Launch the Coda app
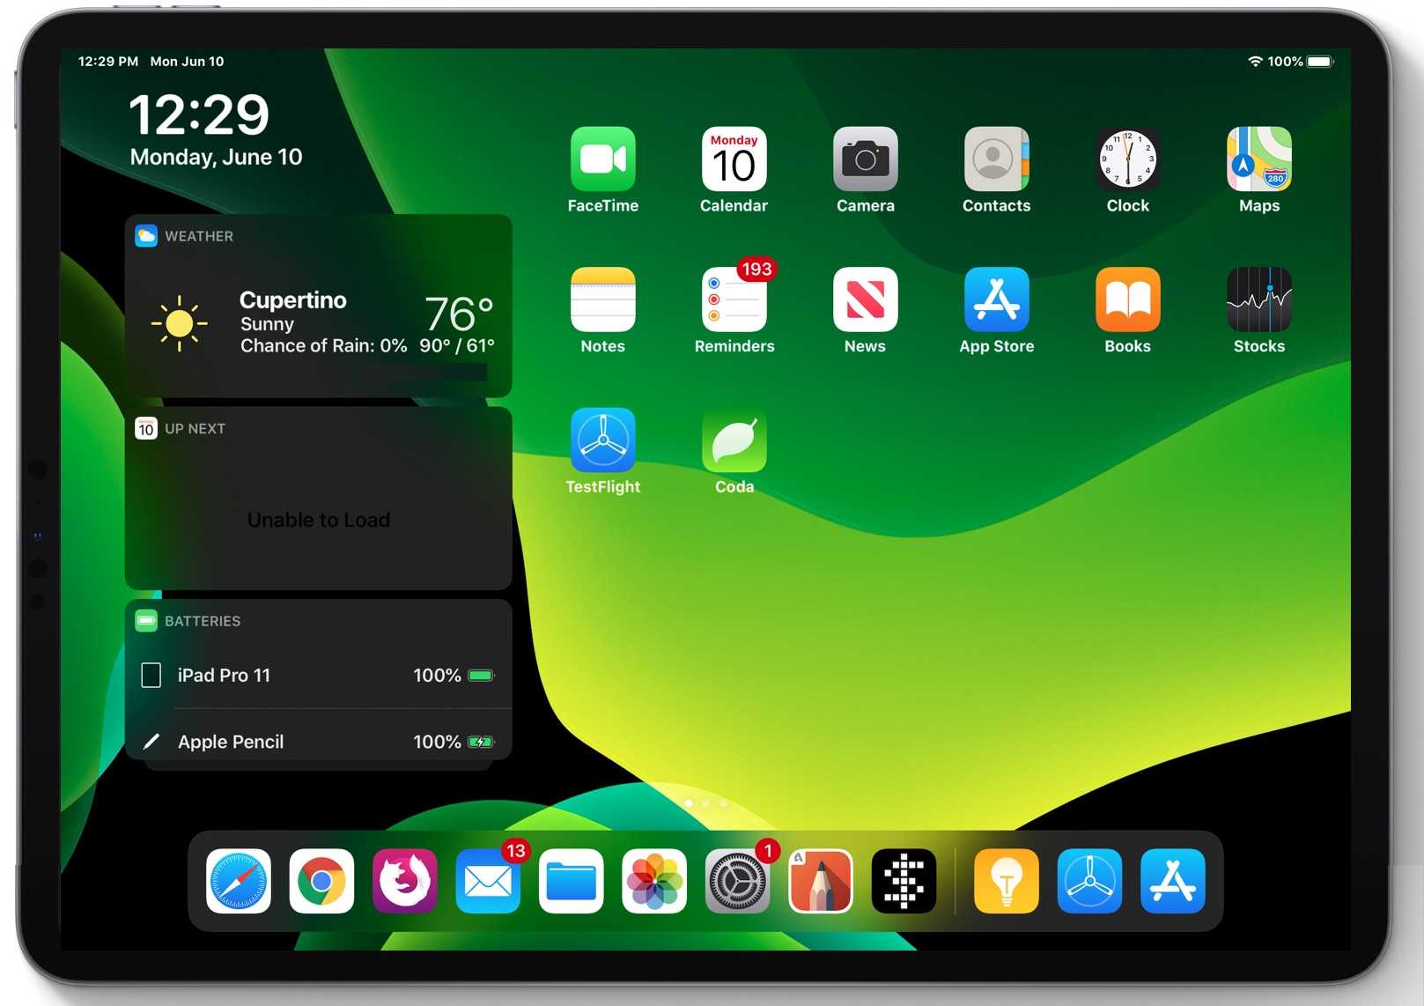Viewport: 1424px width, 1006px height. (x=734, y=440)
